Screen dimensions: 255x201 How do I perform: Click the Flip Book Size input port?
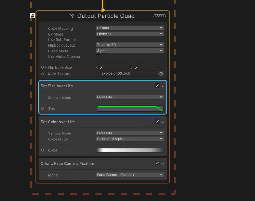[x=42, y=67]
